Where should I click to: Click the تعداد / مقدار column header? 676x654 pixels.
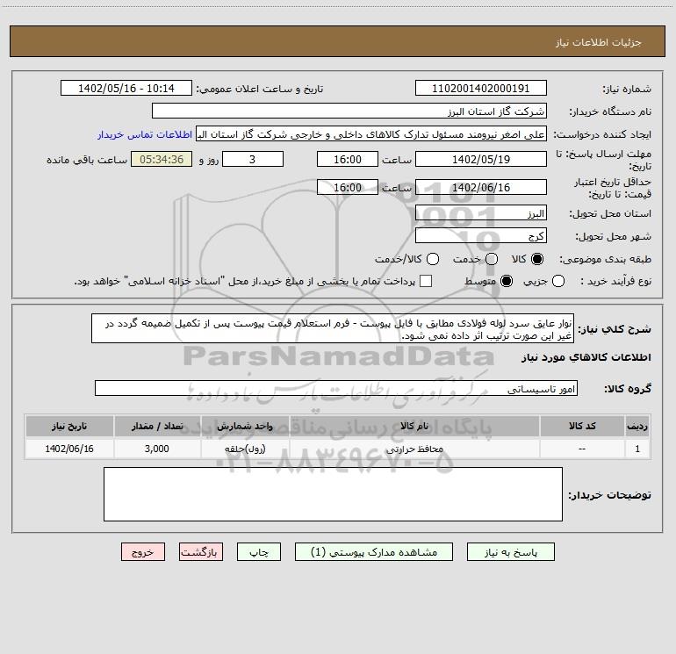(x=157, y=426)
